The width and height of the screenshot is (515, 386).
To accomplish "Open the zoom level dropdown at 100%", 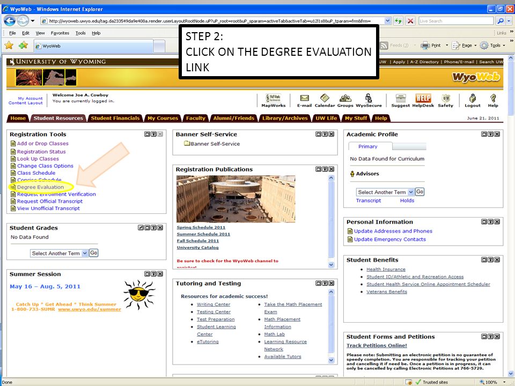I will coord(504,382).
